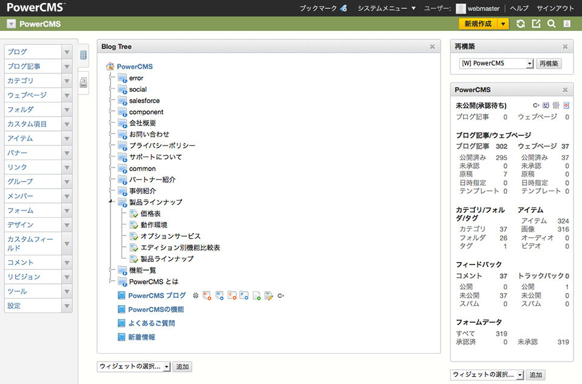Click red link icon in PowerCMS stats widget
Screen dimensions: 582x384
[x=566, y=106]
